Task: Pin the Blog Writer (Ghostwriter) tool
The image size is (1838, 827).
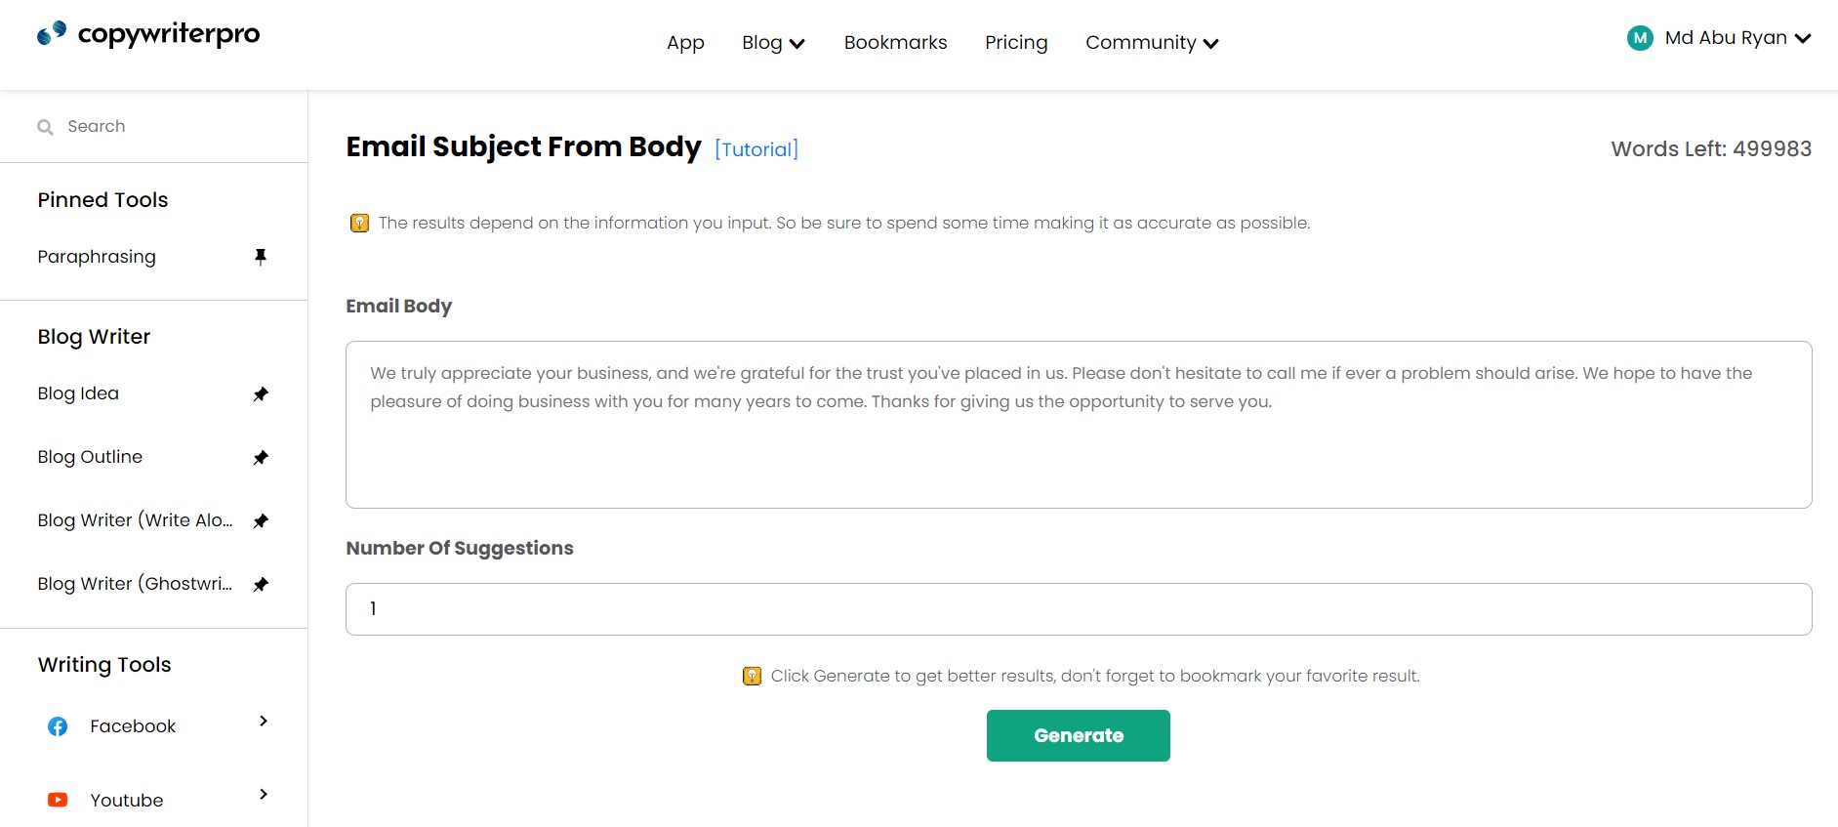Action: click(x=261, y=585)
